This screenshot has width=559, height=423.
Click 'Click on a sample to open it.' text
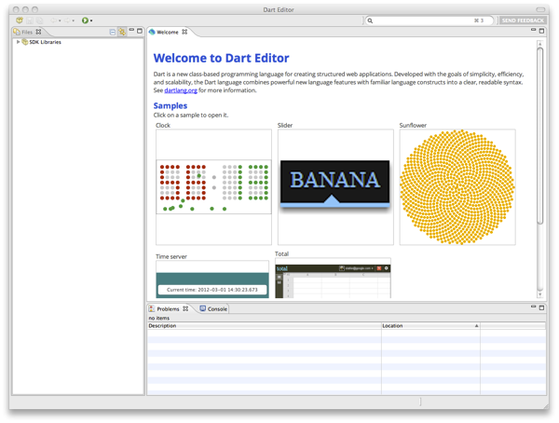(x=191, y=116)
